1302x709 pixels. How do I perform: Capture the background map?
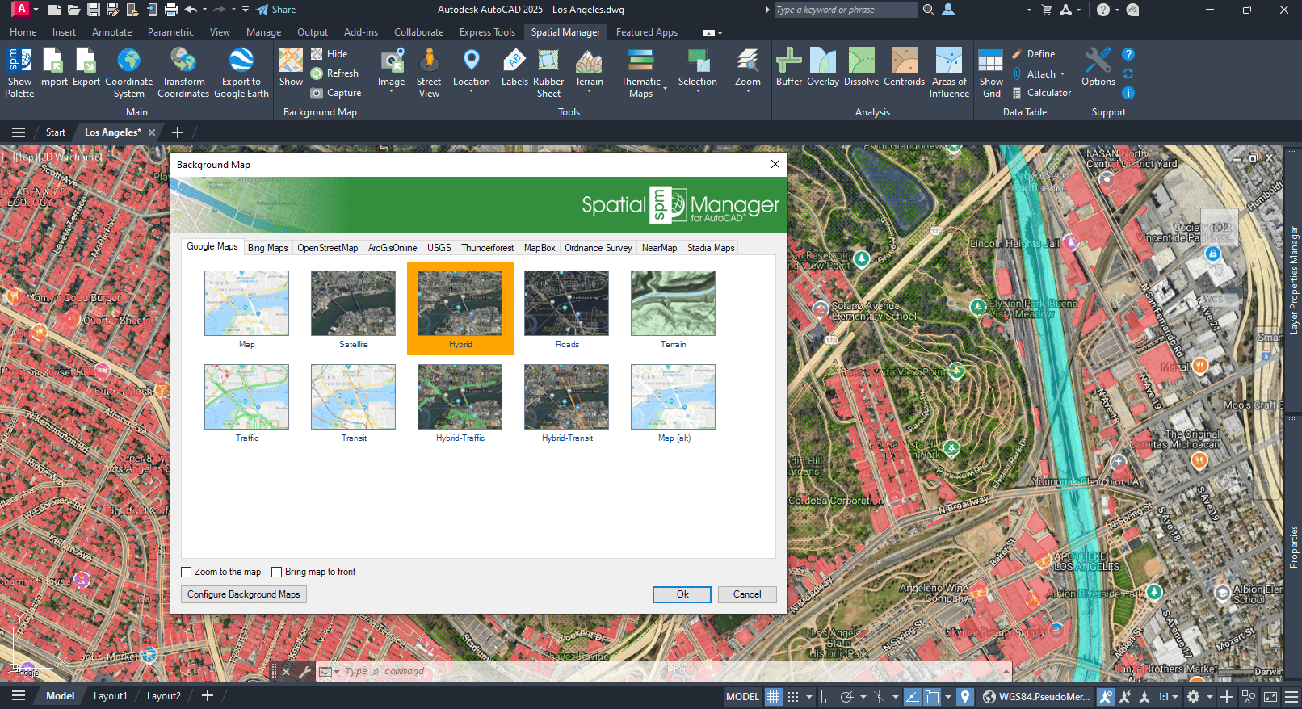click(336, 93)
